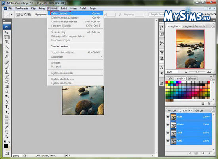Image resolution: width=218 pixels, height=159 pixels.
Task: Load channel as selection button
Action: pyautogui.click(x=189, y=153)
